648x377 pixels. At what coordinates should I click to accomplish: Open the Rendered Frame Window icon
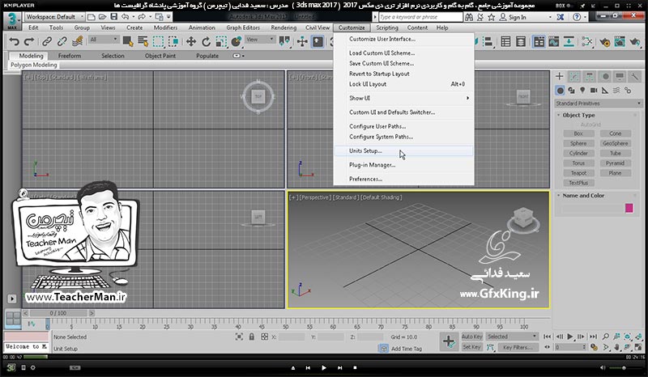(x=620, y=42)
